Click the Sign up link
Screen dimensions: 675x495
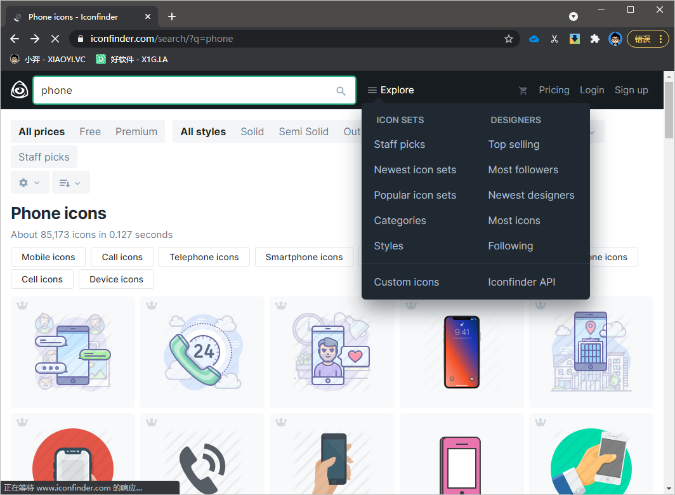click(x=631, y=90)
